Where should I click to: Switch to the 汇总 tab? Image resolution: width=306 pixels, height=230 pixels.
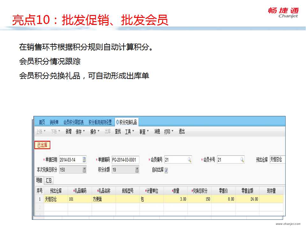[49, 180]
